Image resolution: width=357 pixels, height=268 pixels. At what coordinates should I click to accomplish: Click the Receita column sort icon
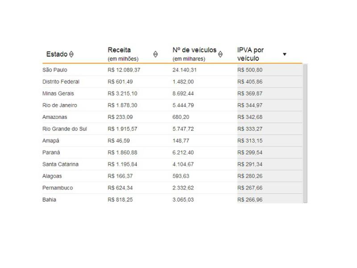tap(155, 54)
